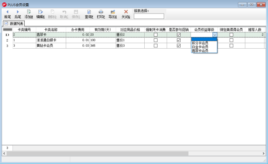Click the 导出 export icon
The image size is (268, 164).
point(113,12)
